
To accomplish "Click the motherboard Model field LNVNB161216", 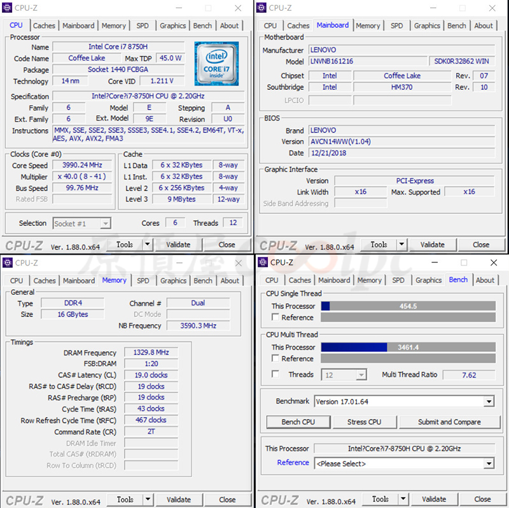I will (x=368, y=61).
